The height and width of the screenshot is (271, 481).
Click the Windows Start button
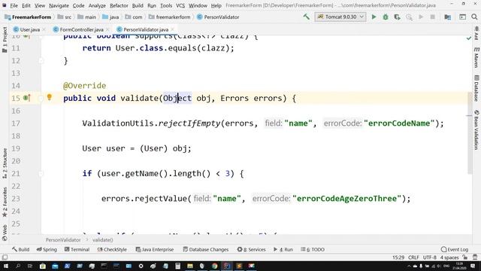click(5, 266)
